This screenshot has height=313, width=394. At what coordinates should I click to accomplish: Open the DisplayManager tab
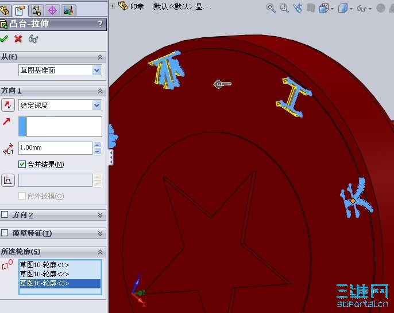(x=68, y=10)
